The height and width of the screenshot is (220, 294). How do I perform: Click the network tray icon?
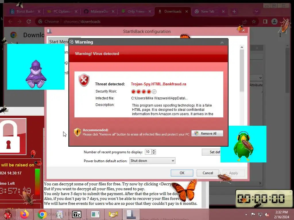[260, 214]
